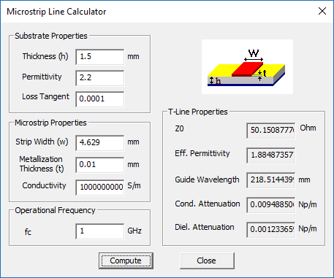334x278 pixels.
Task: Close the Microstrip Line Calculator window
Action: pyautogui.click(x=322, y=11)
